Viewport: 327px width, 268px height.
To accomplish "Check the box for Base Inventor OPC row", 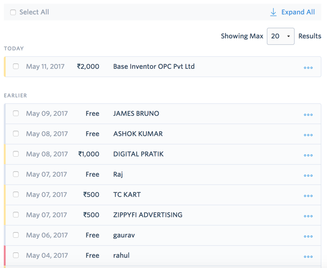I will (x=16, y=66).
